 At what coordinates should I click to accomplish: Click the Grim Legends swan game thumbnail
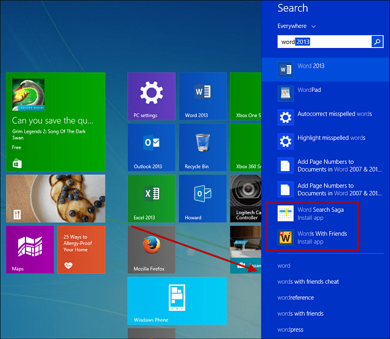29,94
